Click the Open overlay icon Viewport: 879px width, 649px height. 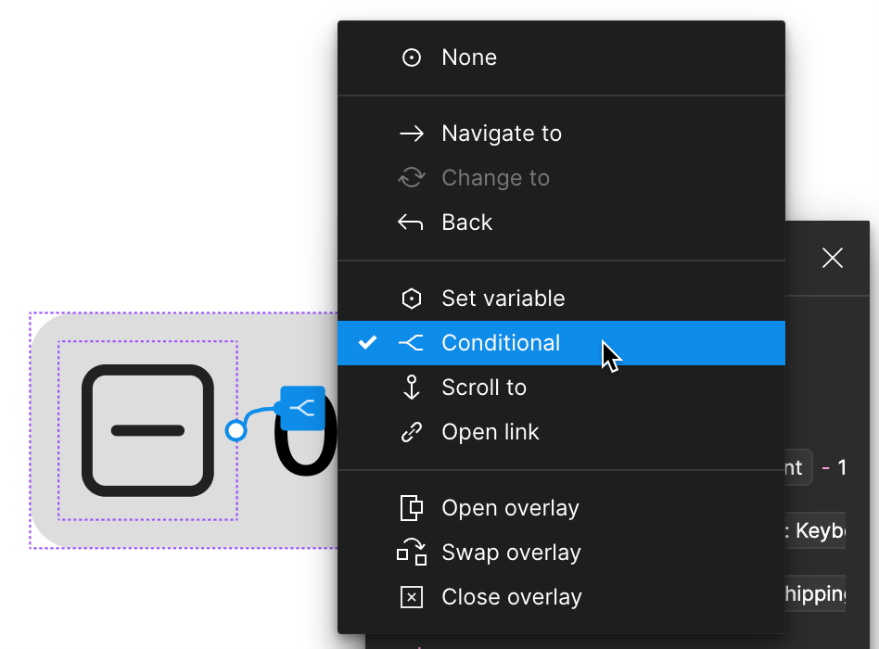411,507
